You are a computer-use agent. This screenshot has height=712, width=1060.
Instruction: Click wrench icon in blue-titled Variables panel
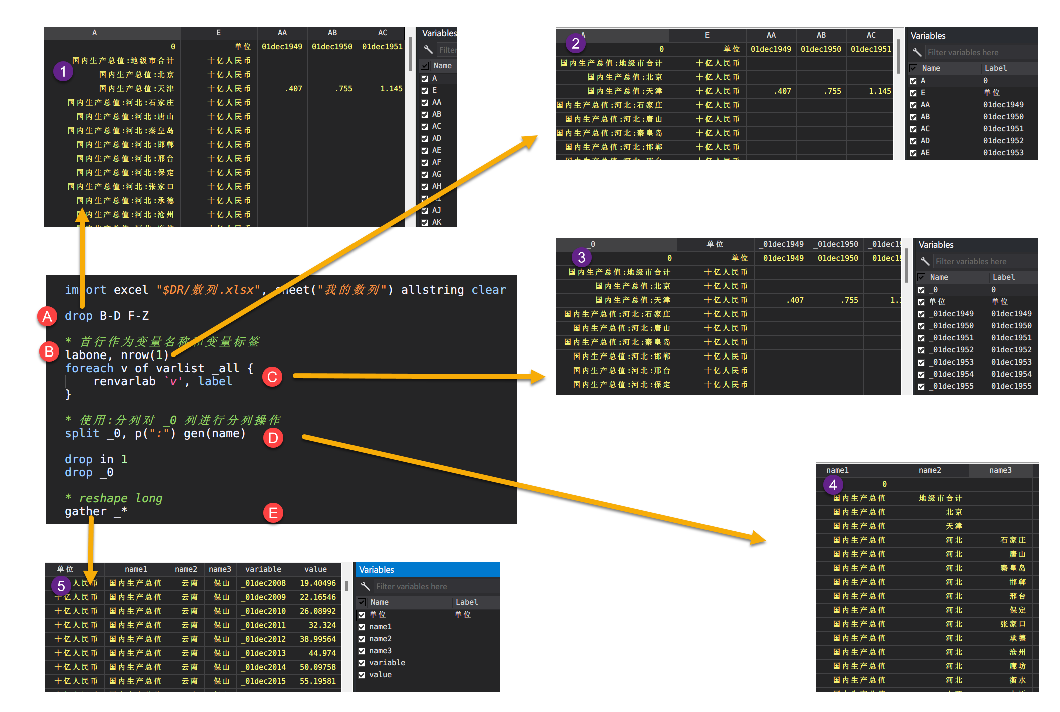(366, 586)
